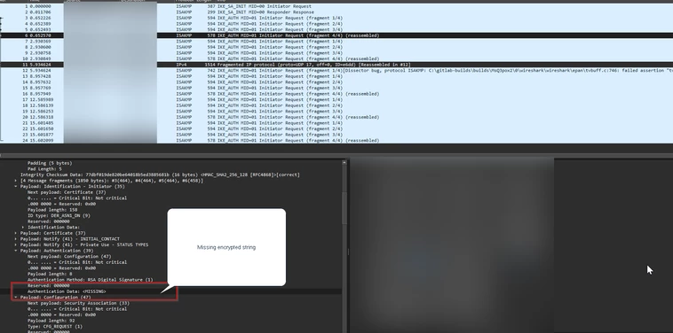The height and width of the screenshot is (333, 673).
Task: Select packet 9 at time 2.930758
Action: pos(336,53)
